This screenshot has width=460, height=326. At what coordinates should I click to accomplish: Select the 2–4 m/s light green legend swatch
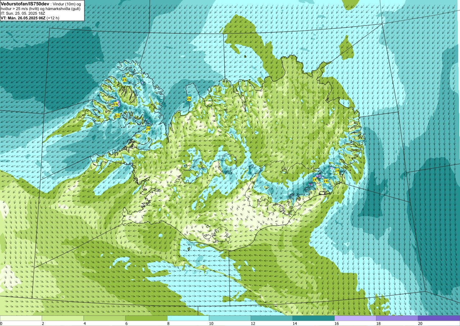(63, 318)
